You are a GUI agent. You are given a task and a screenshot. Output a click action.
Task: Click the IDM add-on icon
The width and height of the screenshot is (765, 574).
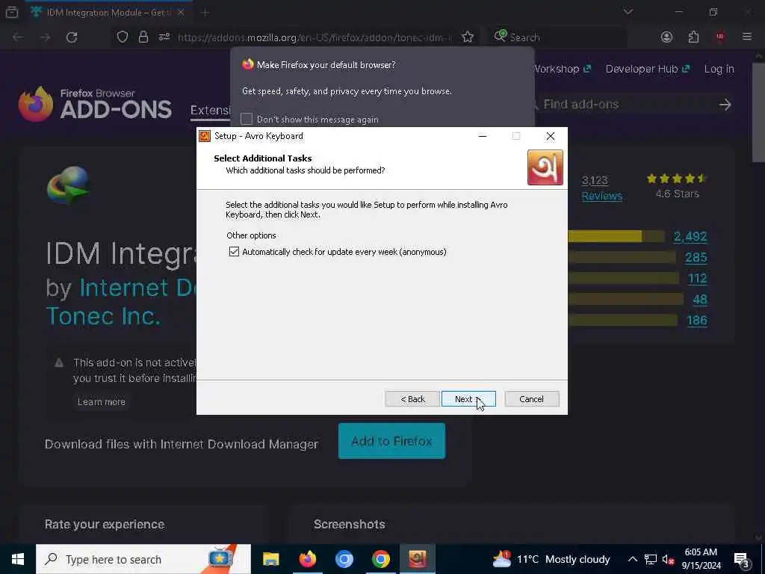pyautogui.click(x=68, y=185)
